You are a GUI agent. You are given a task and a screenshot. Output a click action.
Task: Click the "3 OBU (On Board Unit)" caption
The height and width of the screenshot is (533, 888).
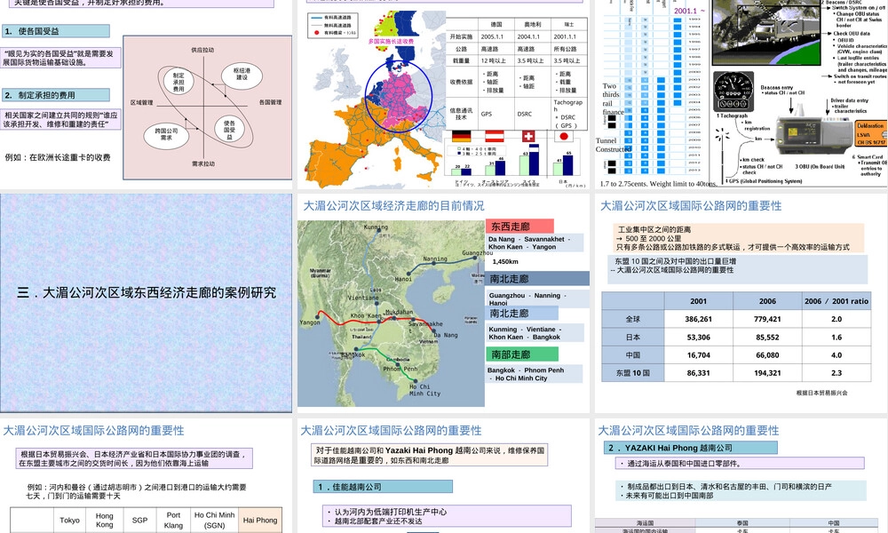tap(820, 167)
